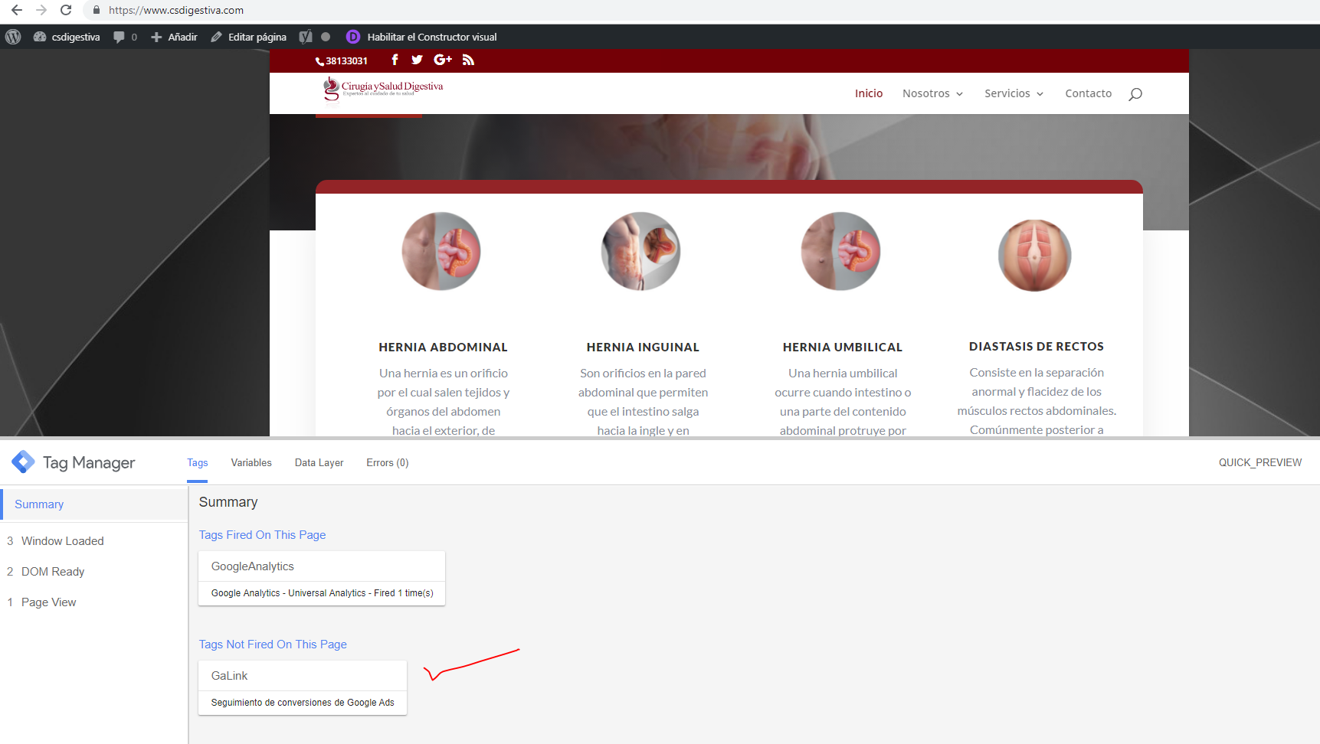Click the WordPress logo in admin bar

tap(13, 37)
